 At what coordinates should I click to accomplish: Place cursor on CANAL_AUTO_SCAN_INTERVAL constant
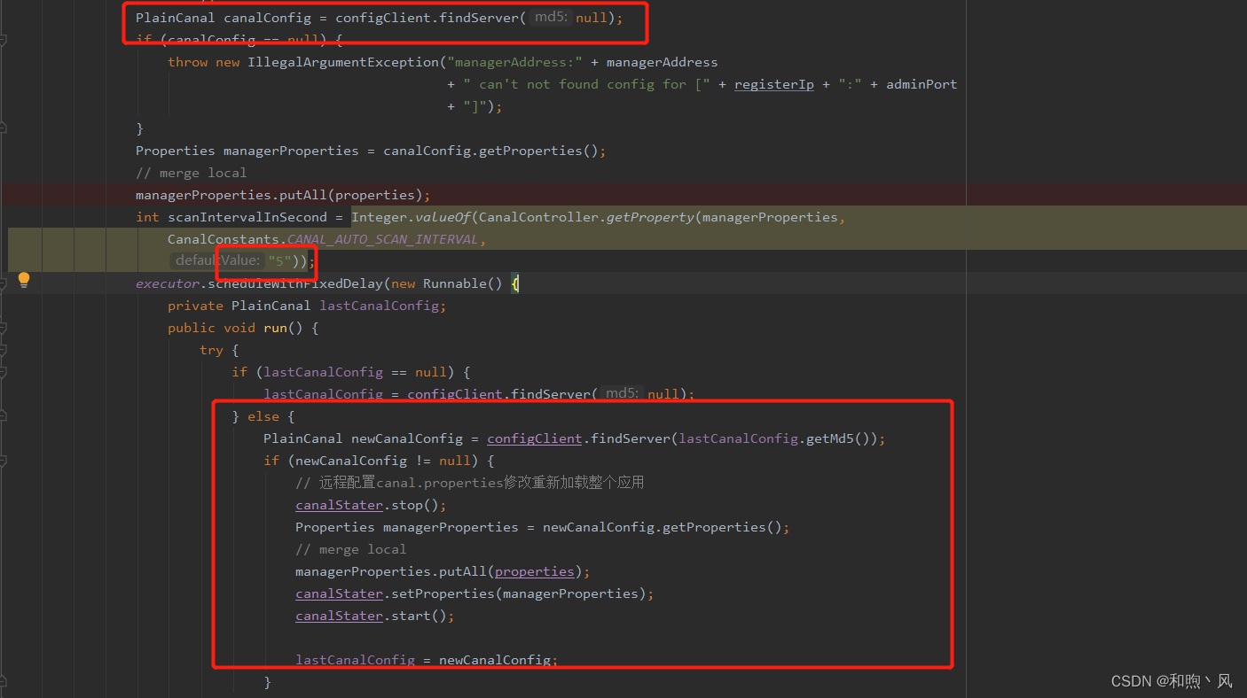pos(381,238)
